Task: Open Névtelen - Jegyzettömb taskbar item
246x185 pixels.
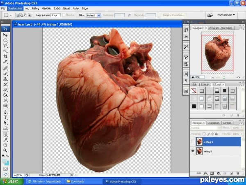Action: tap(45, 181)
